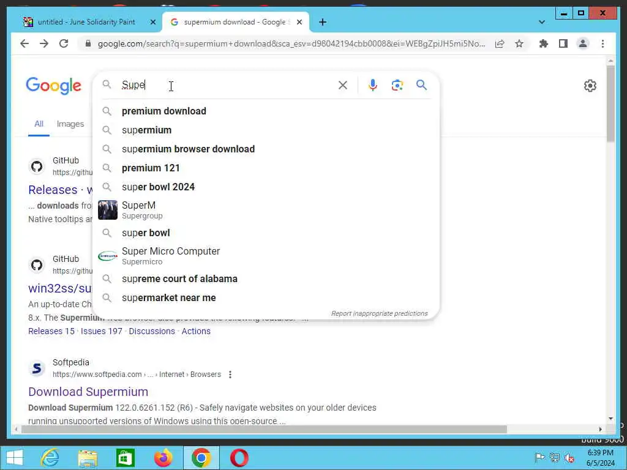Select SuperM Supergroup suggestion
Viewport: 627px width, 470px height.
pyautogui.click(x=266, y=210)
